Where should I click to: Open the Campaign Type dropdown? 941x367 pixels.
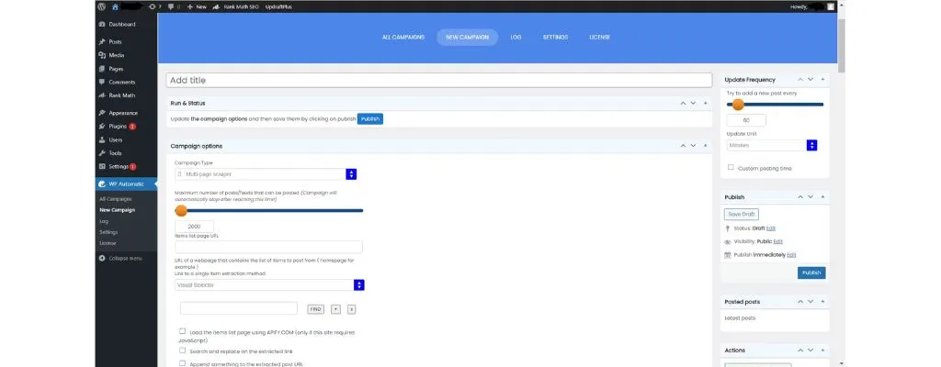pyautogui.click(x=266, y=174)
